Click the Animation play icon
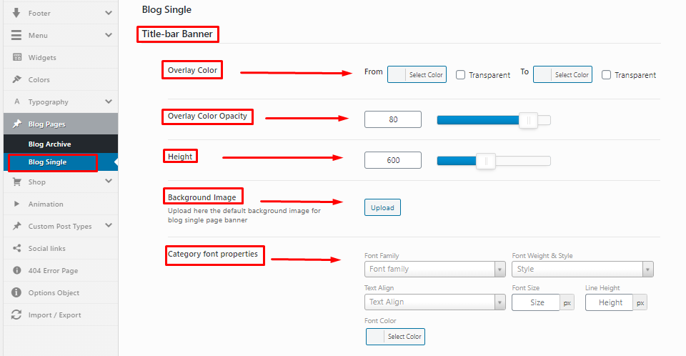 tap(16, 204)
